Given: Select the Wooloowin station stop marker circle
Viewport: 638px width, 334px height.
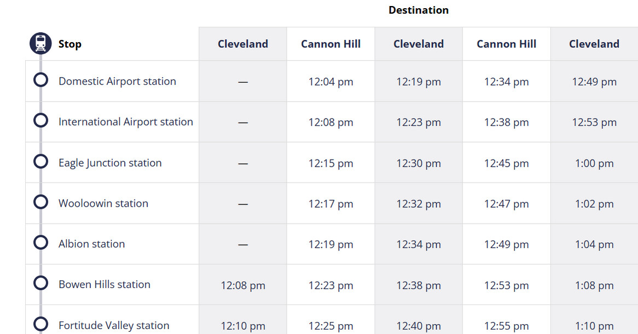Looking at the screenshot, I should tap(40, 202).
